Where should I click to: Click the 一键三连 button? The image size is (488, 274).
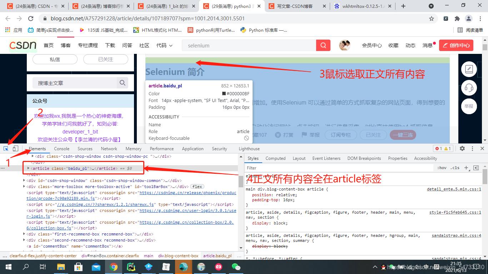click(x=403, y=135)
